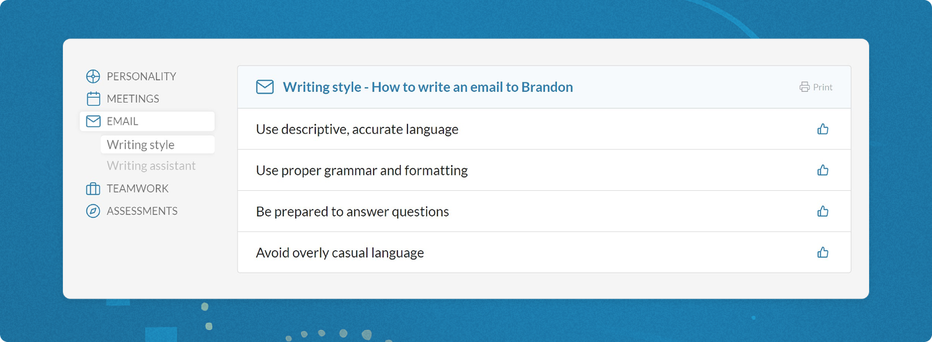Click the Assessments compass icon
932x342 pixels.
tap(93, 211)
